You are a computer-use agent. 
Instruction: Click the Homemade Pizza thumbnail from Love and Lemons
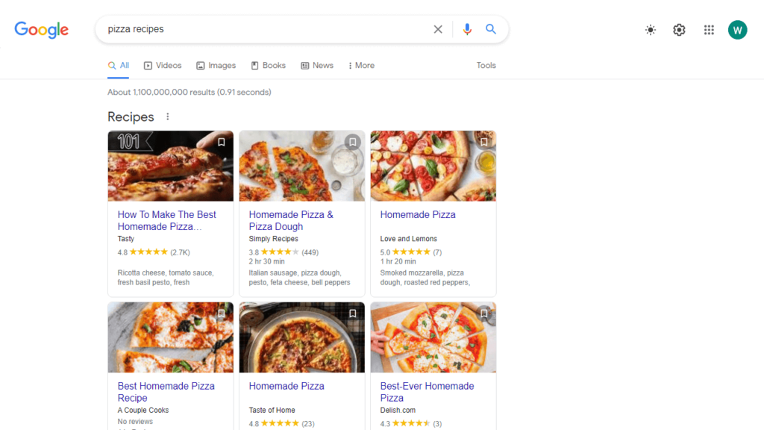tap(433, 166)
